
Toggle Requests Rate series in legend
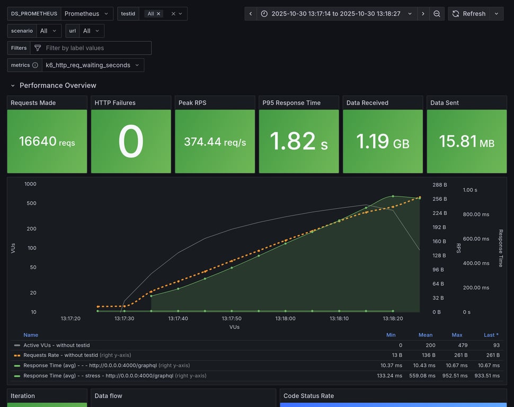pos(60,355)
